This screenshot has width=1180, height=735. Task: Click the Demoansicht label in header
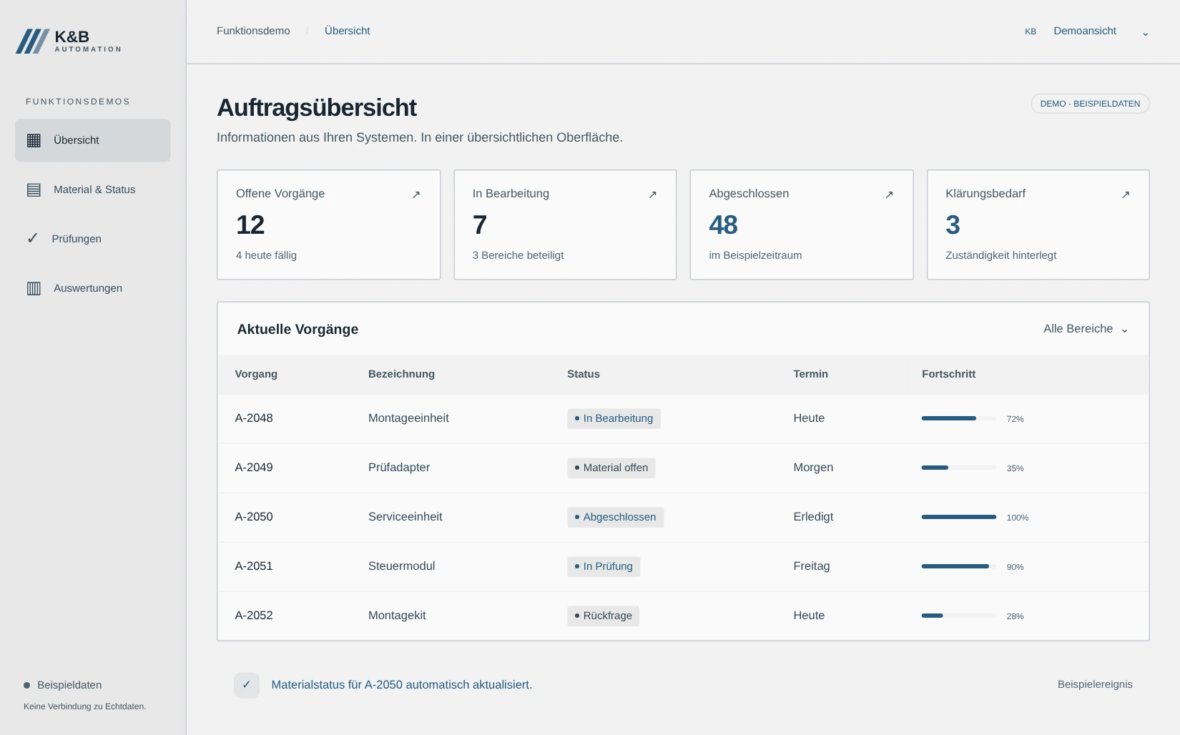pyautogui.click(x=1085, y=31)
